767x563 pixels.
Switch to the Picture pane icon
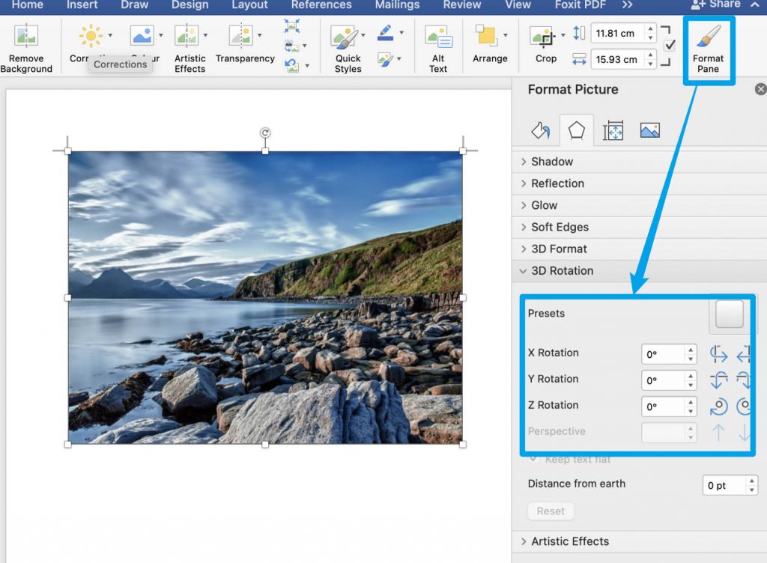[x=649, y=130]
